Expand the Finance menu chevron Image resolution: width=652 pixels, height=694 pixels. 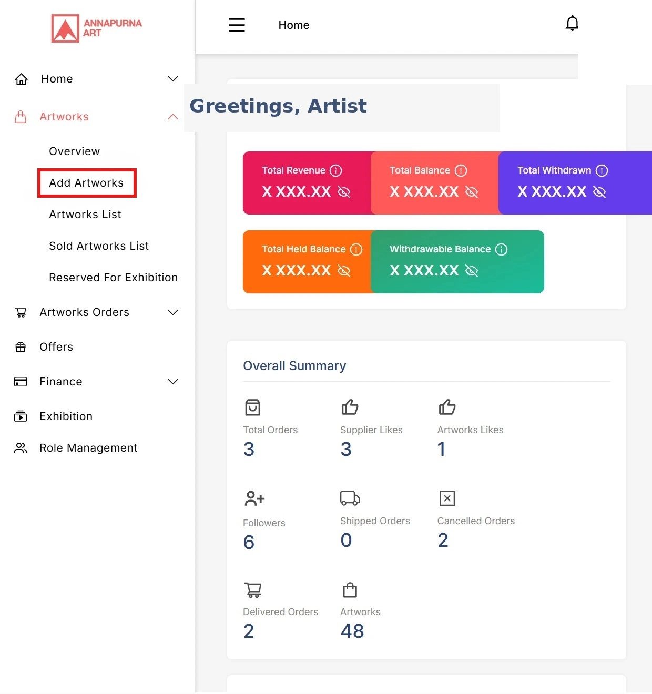[x=172, y=382]
